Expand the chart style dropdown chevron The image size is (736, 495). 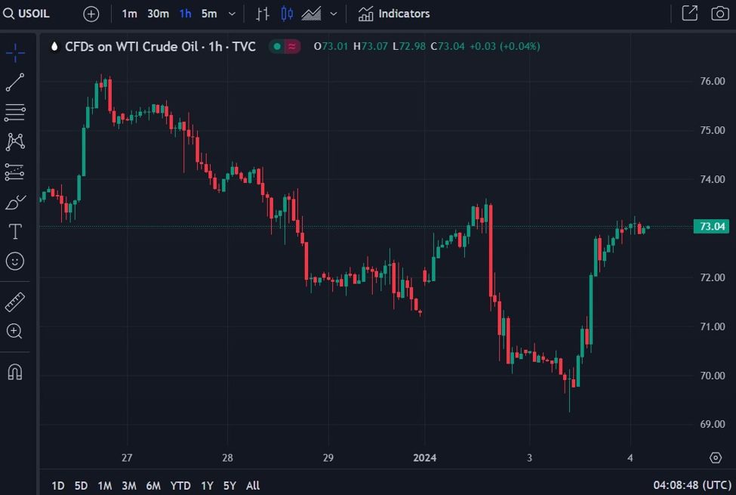[333, 14]
